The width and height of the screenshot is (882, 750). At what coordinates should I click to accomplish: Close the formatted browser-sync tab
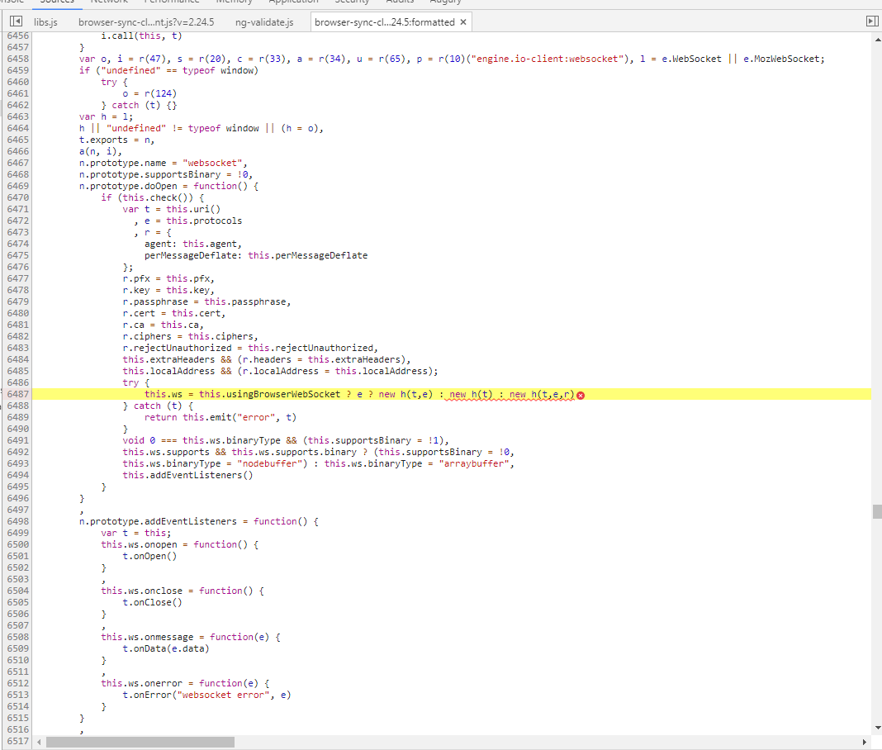[462, 22]
